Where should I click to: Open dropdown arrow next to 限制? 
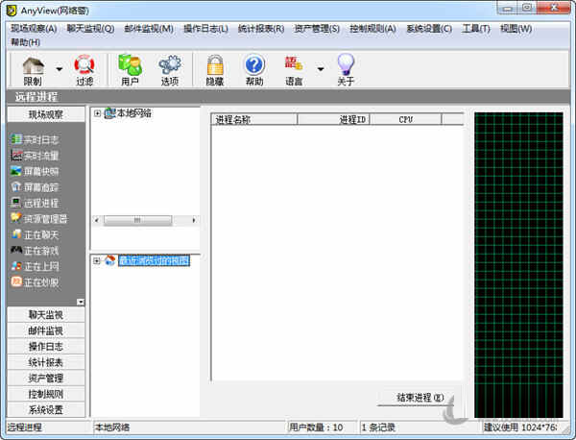60,69
